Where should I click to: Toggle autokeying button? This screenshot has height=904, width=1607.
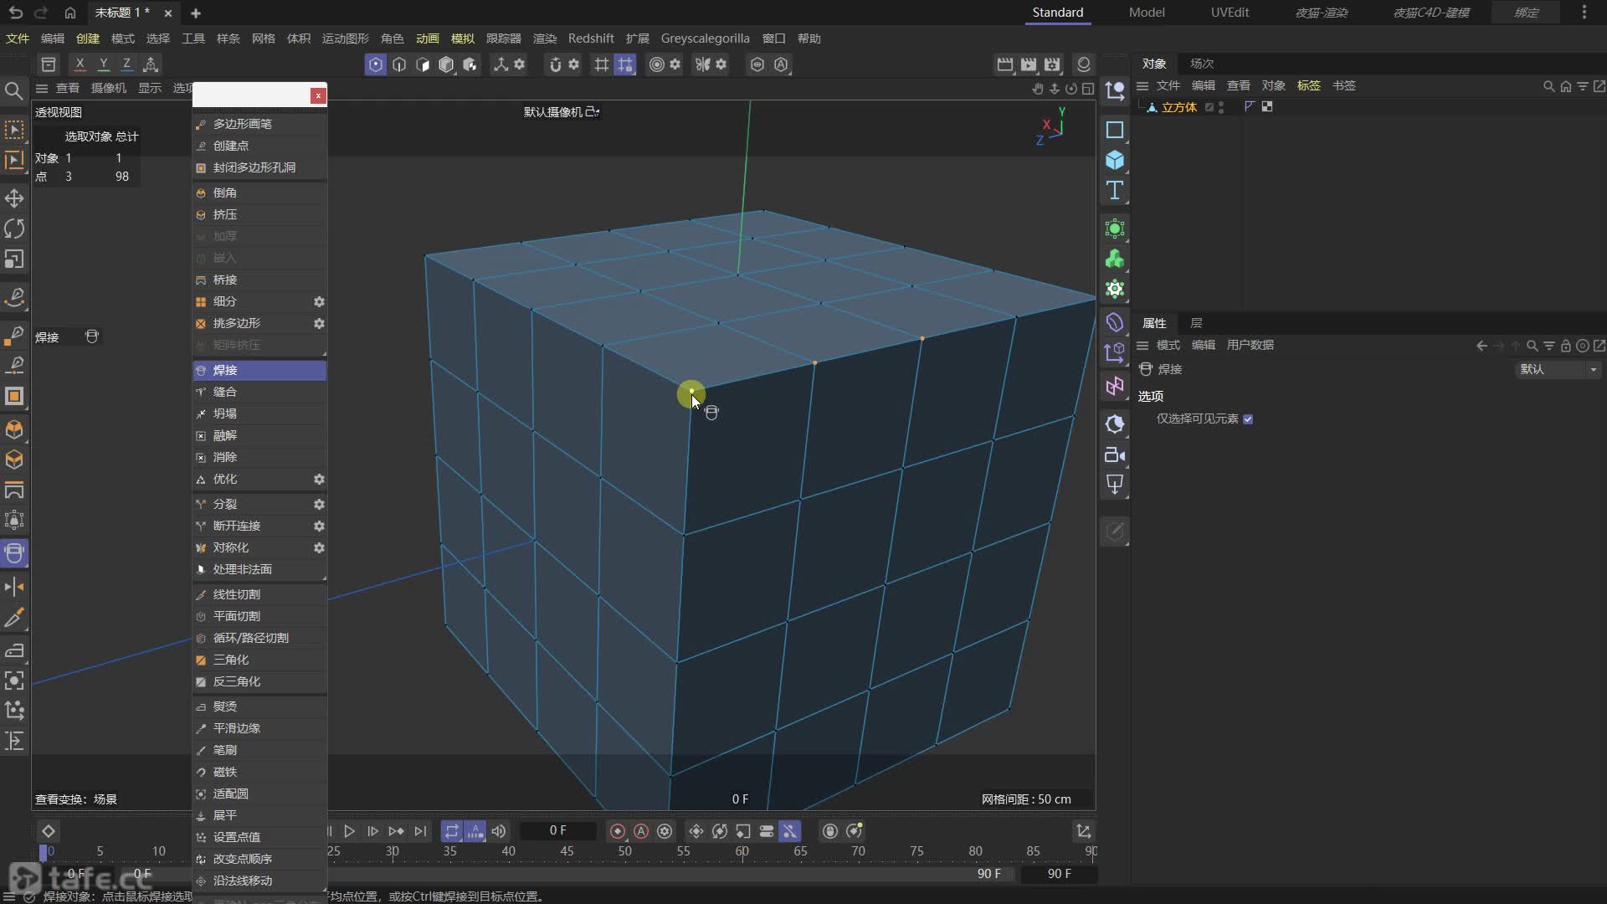(641, 831)
